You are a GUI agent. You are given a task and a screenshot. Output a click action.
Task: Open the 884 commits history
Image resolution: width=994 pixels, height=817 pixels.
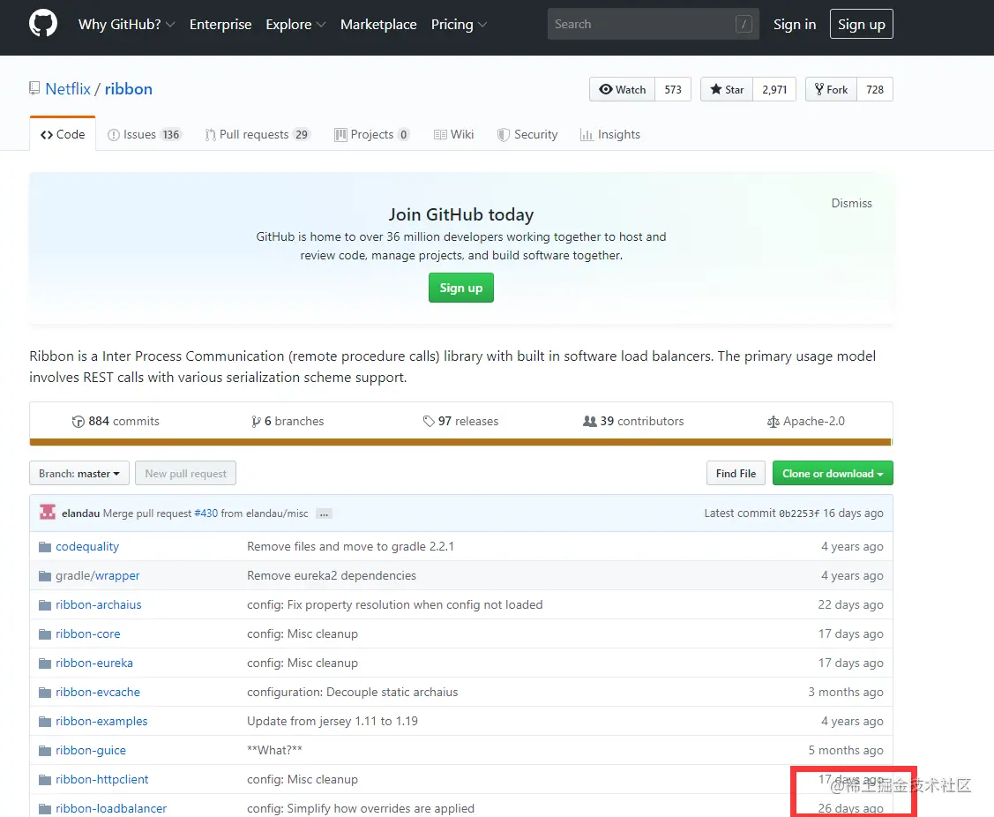point(116,421)
